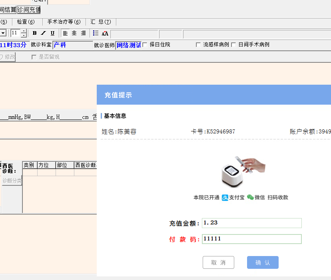Image resolution: width=331 pixels, height=280 pixels.
Task: Click the 西医诊断 column header
Action: pyautogui.click(x=86, y=165)
